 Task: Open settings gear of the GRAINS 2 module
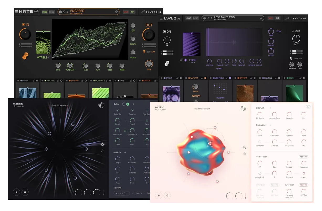click(x=279, y=78)
